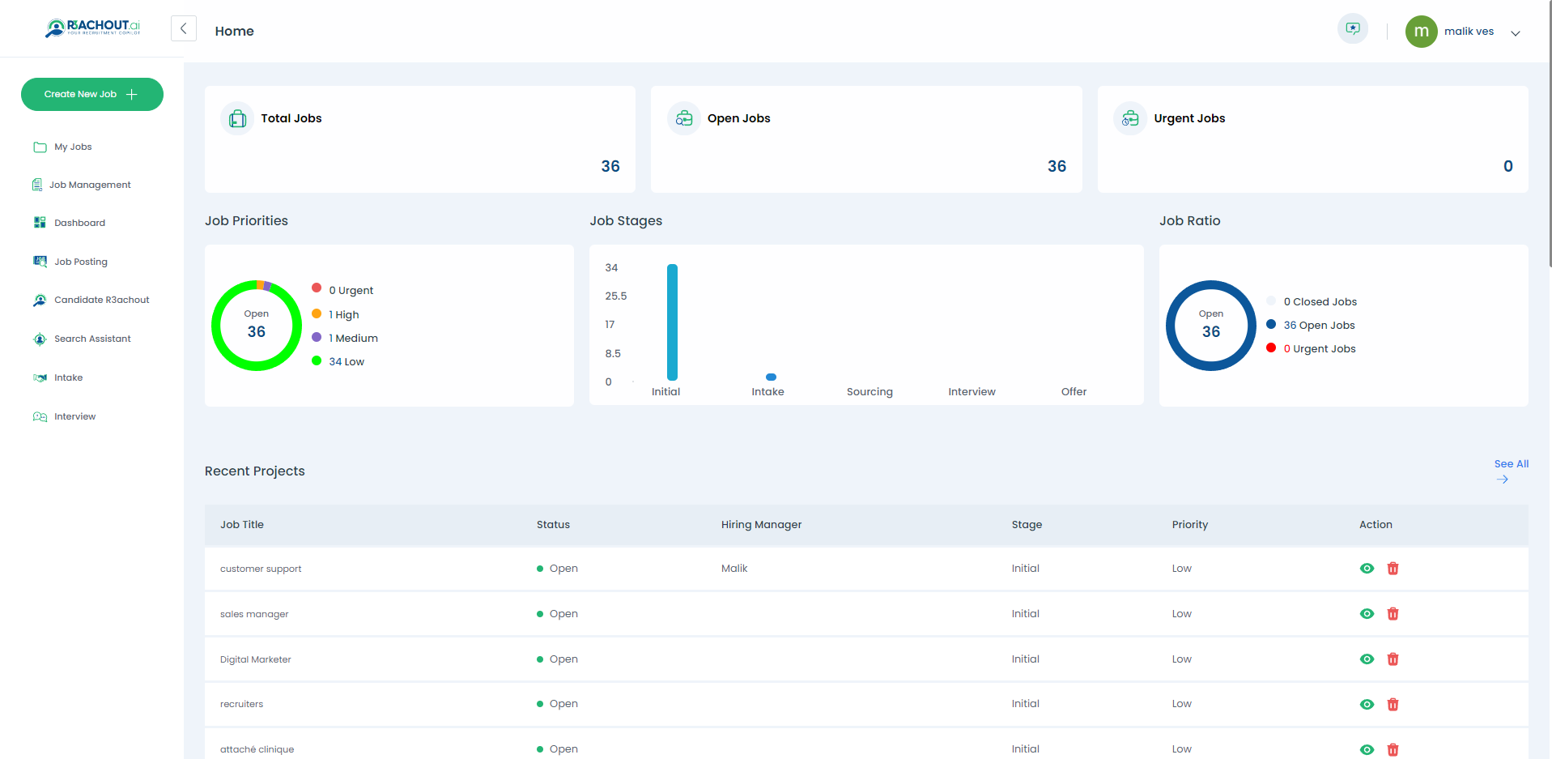Click the purple Medium legend dot

[x=317, y=337]
